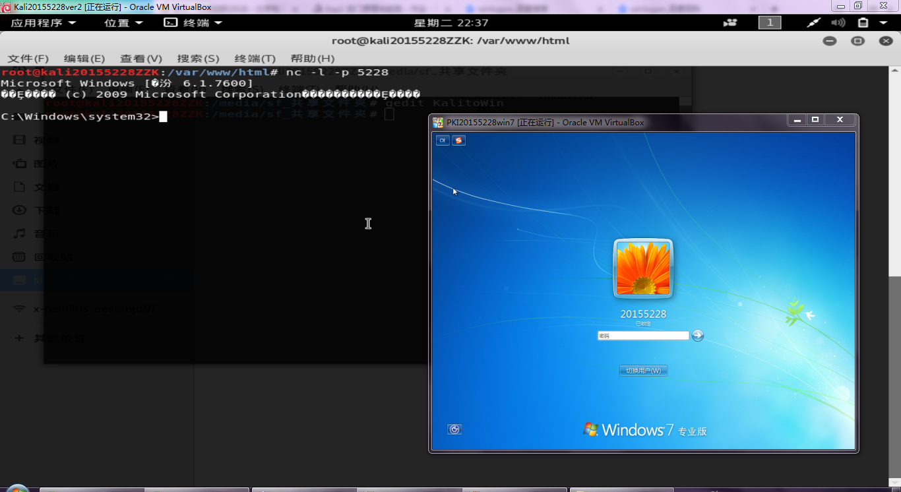Click the PKI20155228win7 VirtualBox title icon

coord(438,122)
